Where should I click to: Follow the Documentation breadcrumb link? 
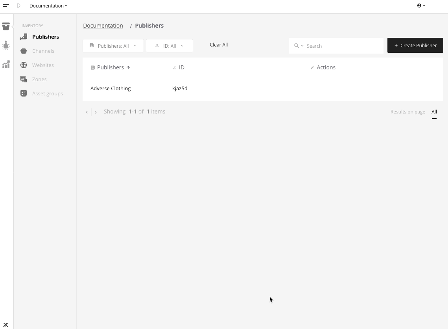click(103, 26)
